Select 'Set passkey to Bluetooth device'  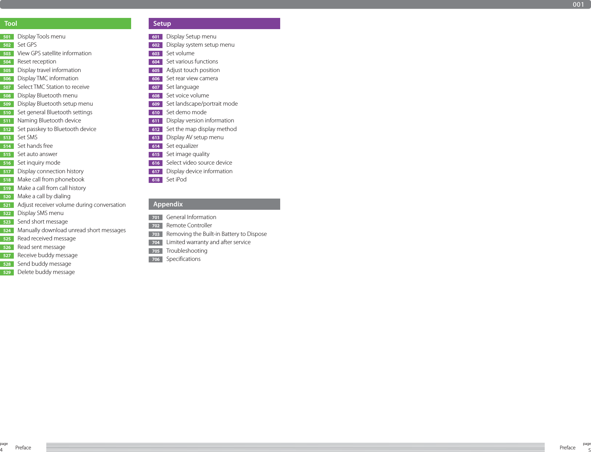click(57, 129)
